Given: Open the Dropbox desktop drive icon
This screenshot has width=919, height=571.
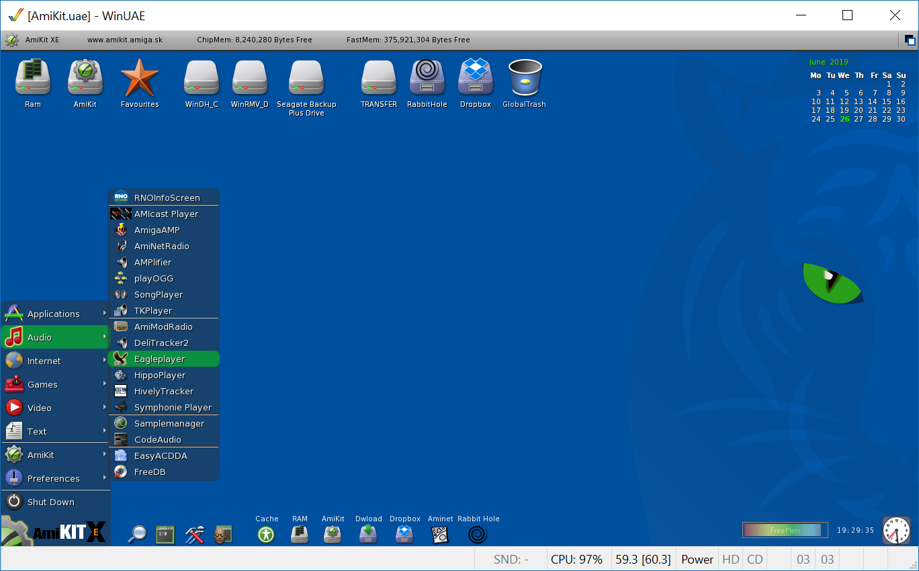Looking at the screenshot, I should click(476, 77).
